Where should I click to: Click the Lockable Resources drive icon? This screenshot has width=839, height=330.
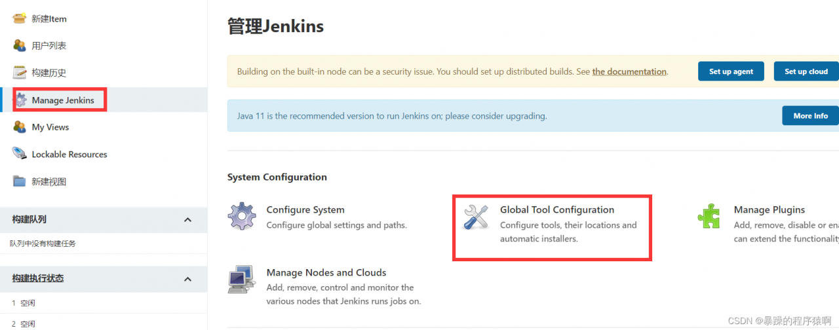(x=20, y=154)
